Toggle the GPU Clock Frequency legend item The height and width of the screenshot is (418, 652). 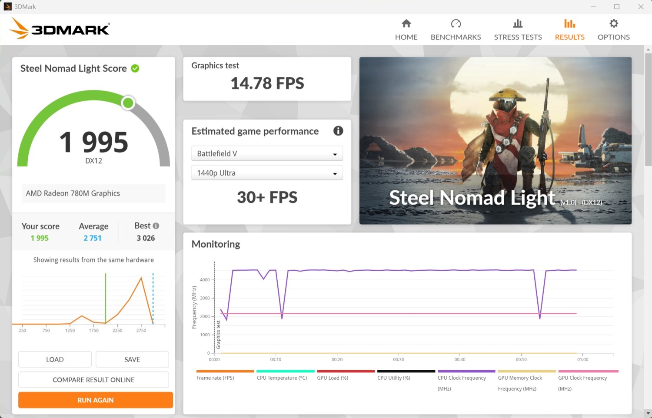(588, 381)
